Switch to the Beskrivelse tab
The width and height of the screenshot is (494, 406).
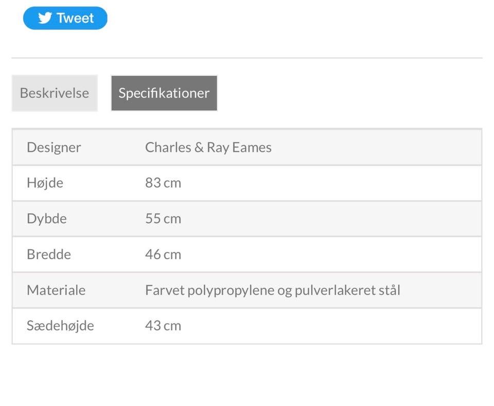(55, 93)
